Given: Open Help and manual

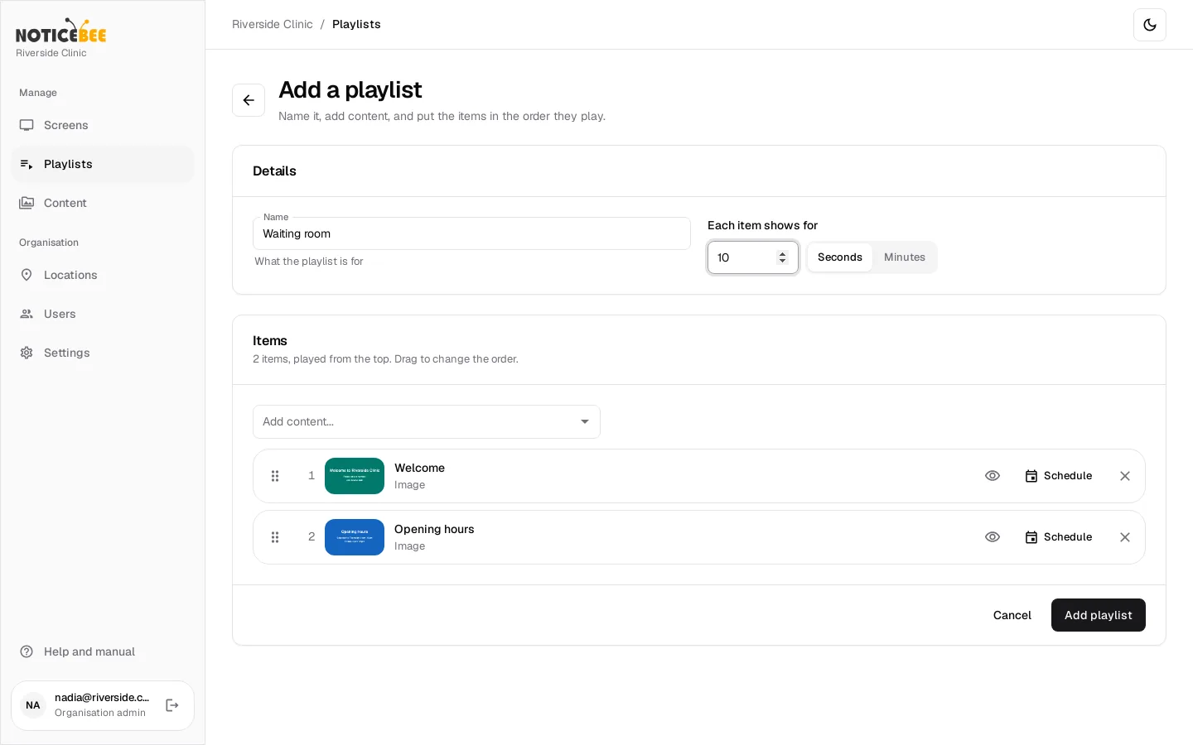Looking at the screenshot, I should tap(103, 651).
